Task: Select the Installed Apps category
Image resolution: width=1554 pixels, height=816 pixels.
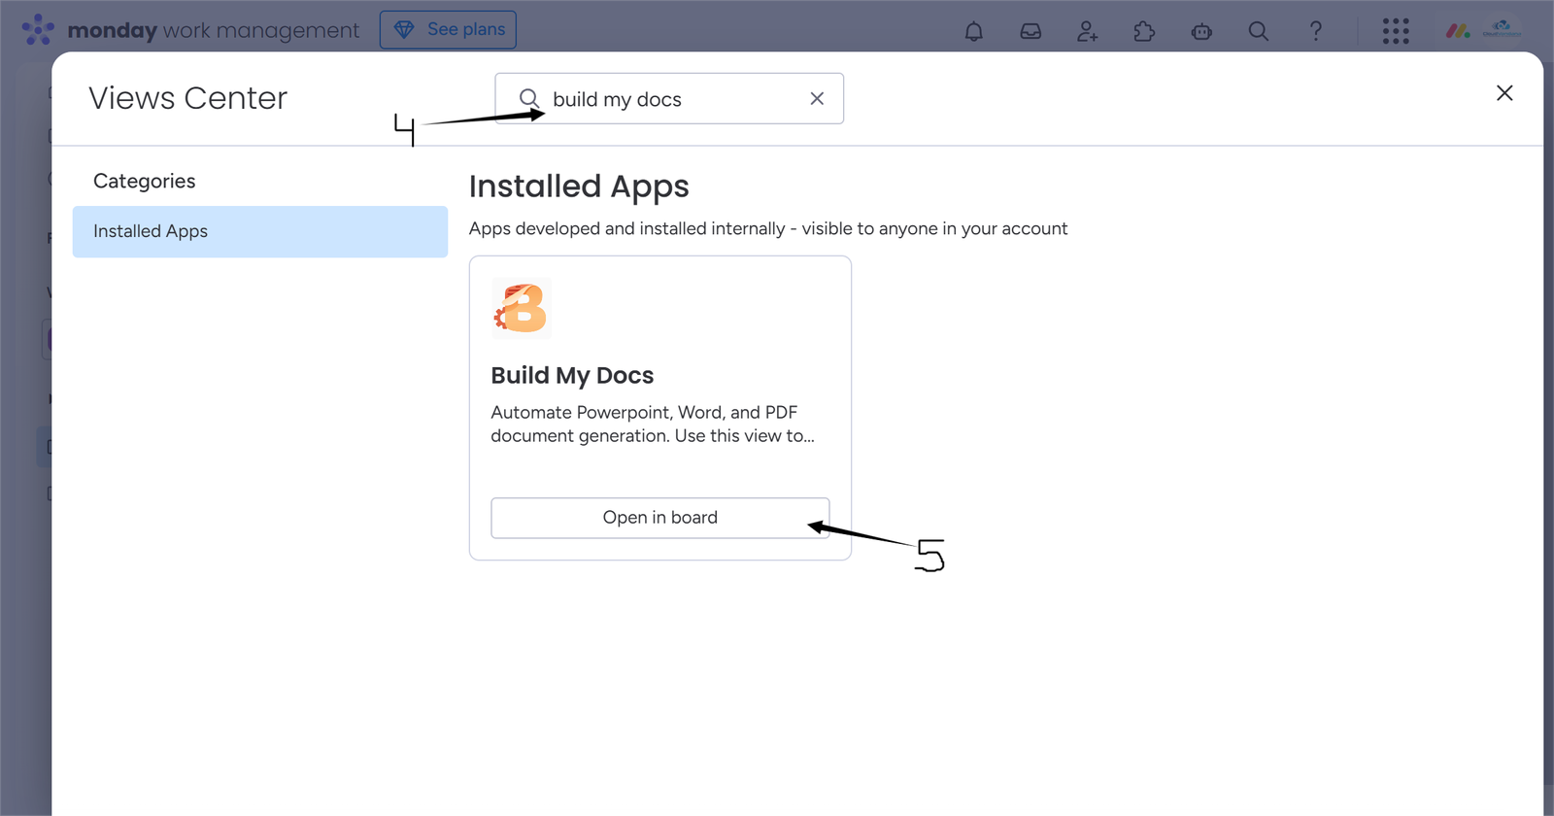Action: click(259, 231)
